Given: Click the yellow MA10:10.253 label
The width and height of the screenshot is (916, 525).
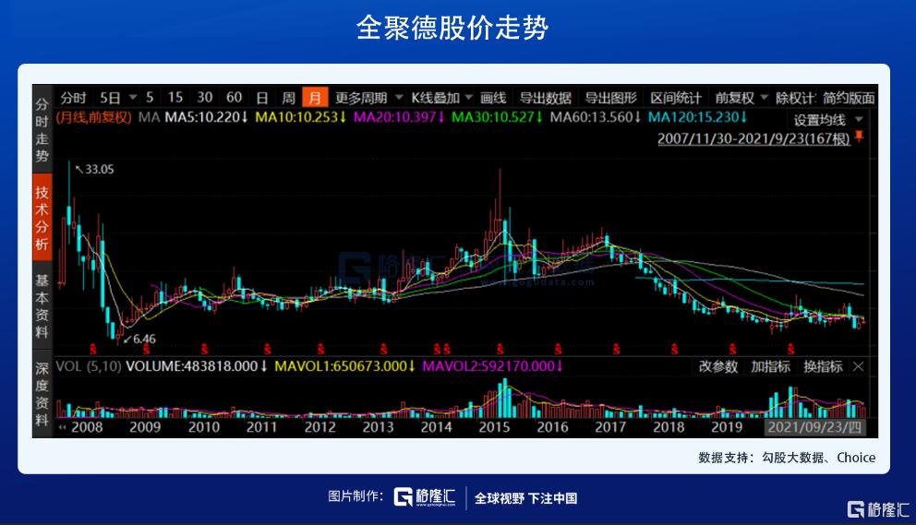Looking at the screenshot, I should pos(301,117).
